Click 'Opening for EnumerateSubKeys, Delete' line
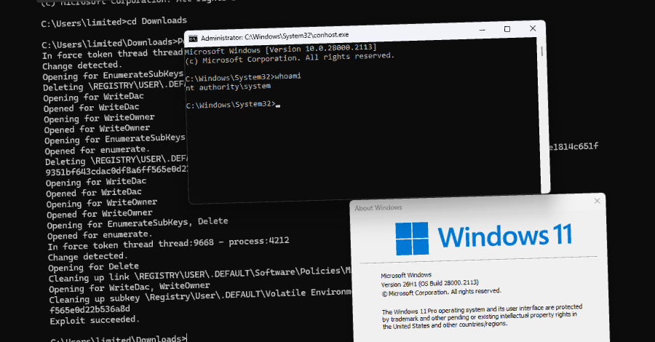The height and width of the screenshot is (342, 655). [x=138, y=223]
